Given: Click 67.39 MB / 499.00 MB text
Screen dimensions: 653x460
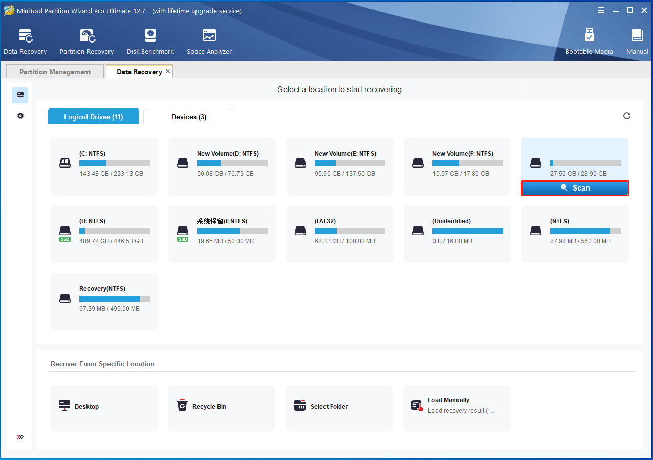Looking at the screenshot, I should 110,309.
